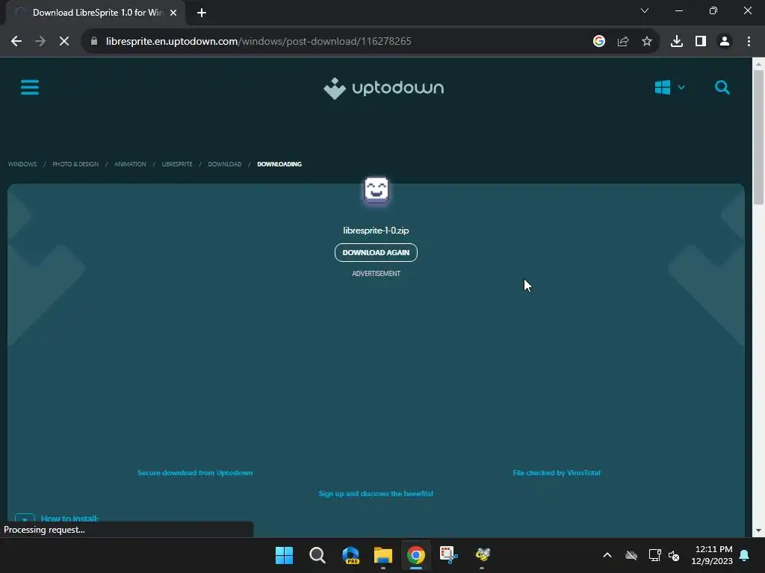Open the Chrome profile menu

click(x=725, y=42)
